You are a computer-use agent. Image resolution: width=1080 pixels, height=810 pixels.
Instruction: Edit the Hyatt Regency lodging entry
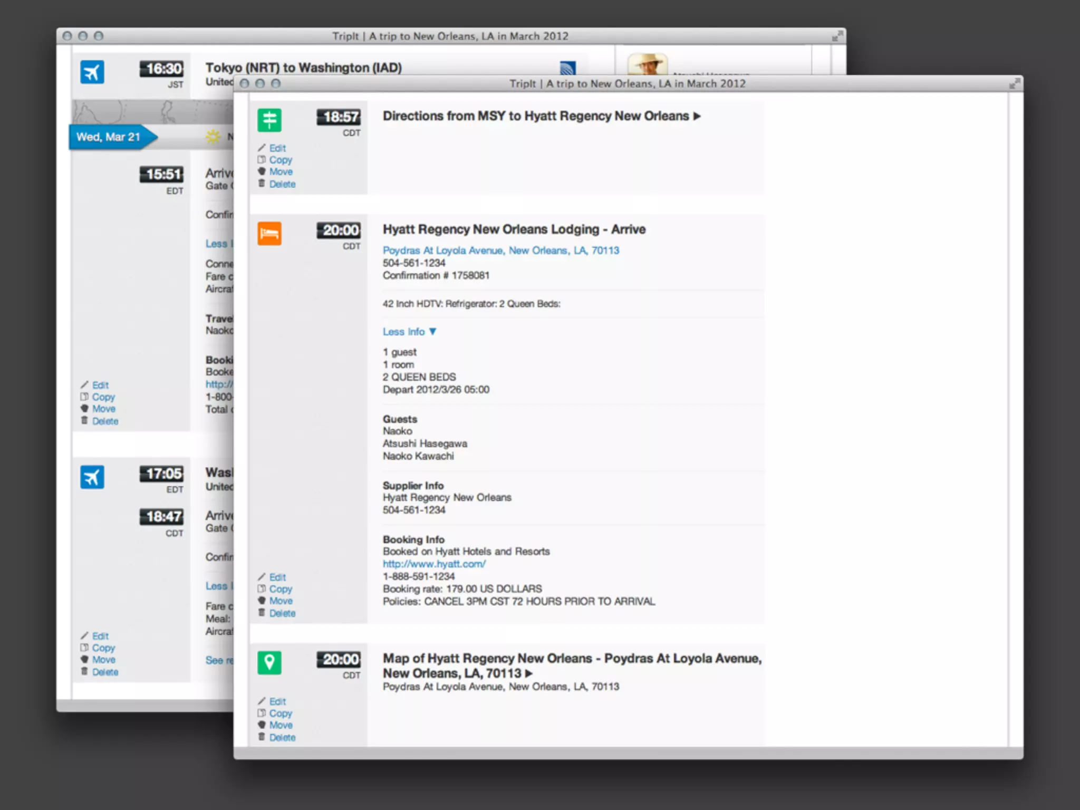coord(277,577)
